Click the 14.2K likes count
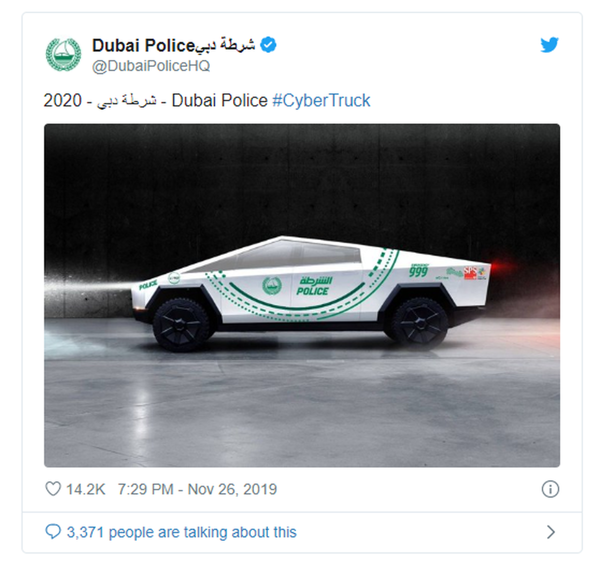 (x=85, y=489)
